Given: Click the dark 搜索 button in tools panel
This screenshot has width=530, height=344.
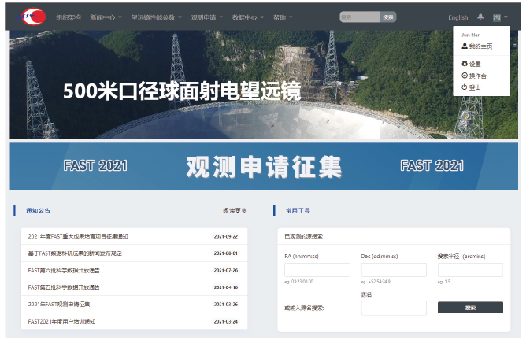Looking at the screenshot, I should 470,308.
